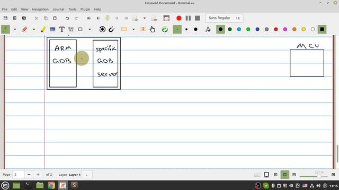339x190 pixels.
Task: Pick the red color swatch
Action: [276, 30]
